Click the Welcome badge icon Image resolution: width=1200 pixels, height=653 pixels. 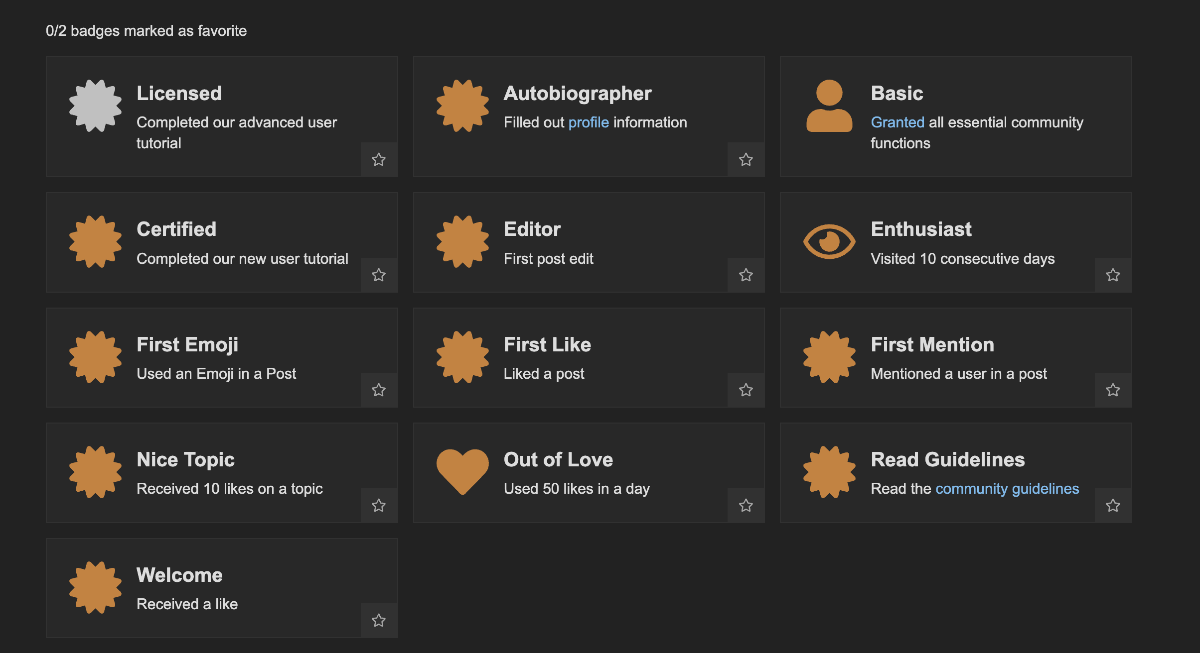[95, 587]
